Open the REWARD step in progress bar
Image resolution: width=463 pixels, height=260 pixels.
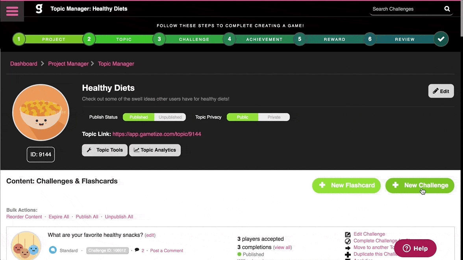335,39
